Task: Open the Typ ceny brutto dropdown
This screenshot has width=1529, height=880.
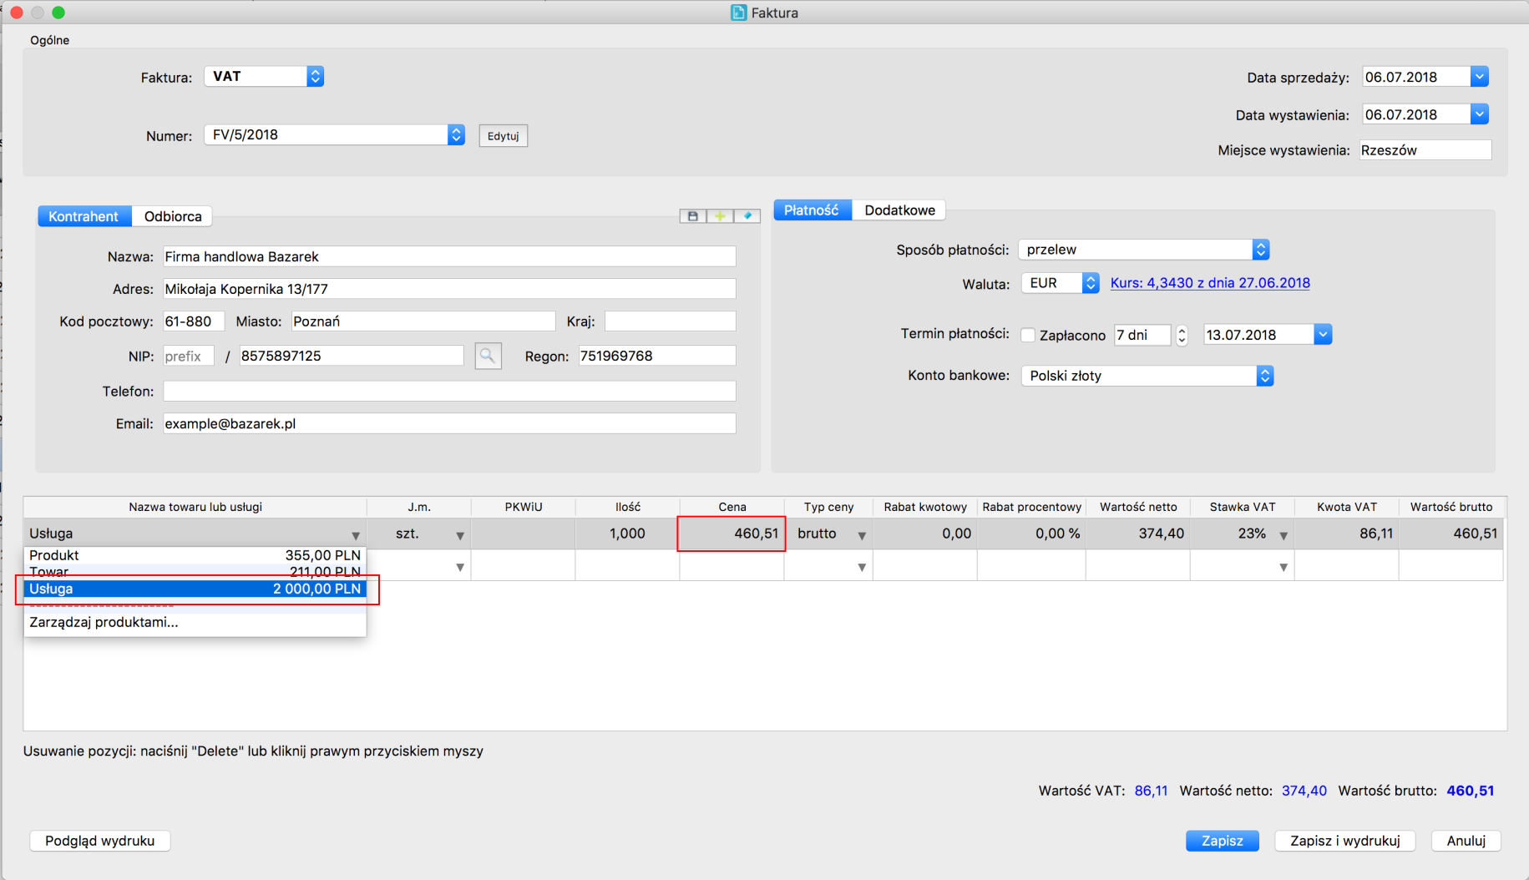Action: pyautogui.click(x=862, y=535)
